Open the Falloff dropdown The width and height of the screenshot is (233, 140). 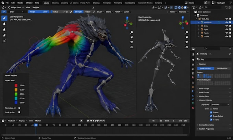(x=118, y=12)
